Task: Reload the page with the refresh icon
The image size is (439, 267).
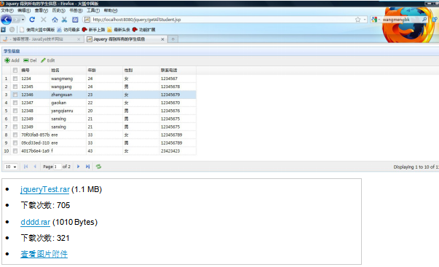Action: (32, 20)
